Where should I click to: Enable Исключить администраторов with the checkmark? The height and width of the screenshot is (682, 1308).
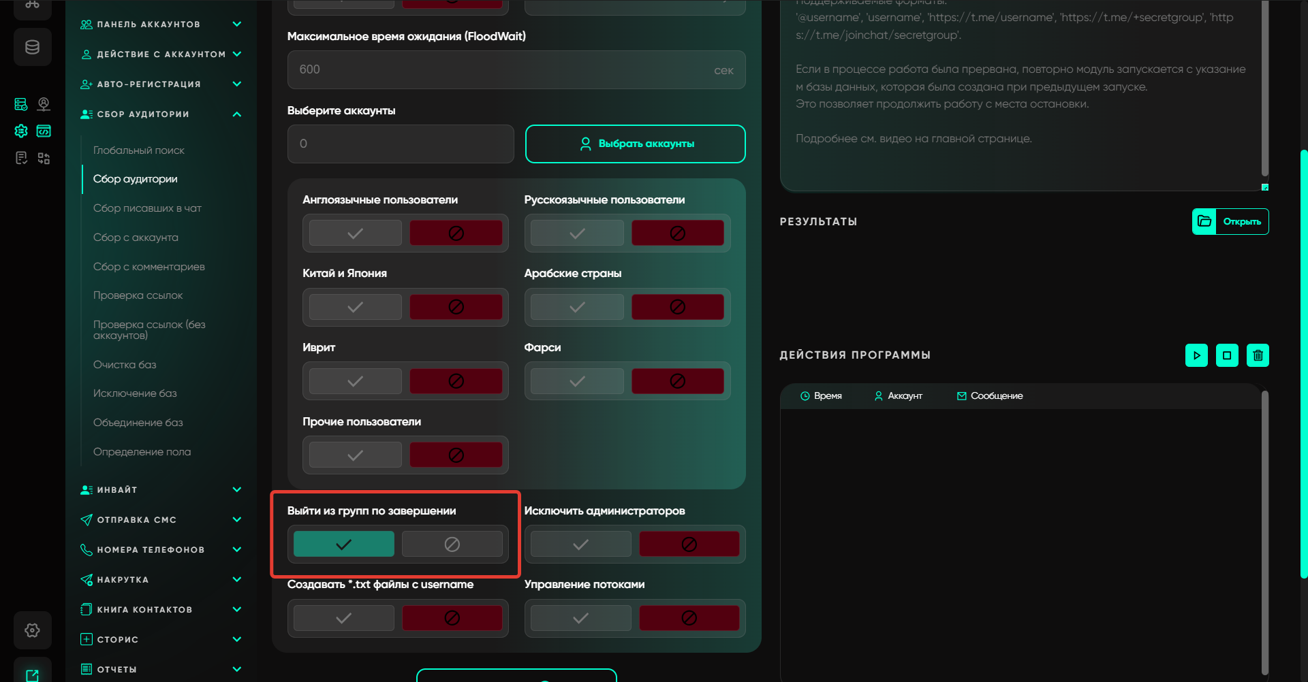click(580, 545)
